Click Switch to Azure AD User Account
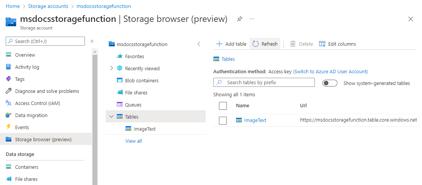Image resolution: width=422 pixels, height=185 pixels. [x=330, y=71]
